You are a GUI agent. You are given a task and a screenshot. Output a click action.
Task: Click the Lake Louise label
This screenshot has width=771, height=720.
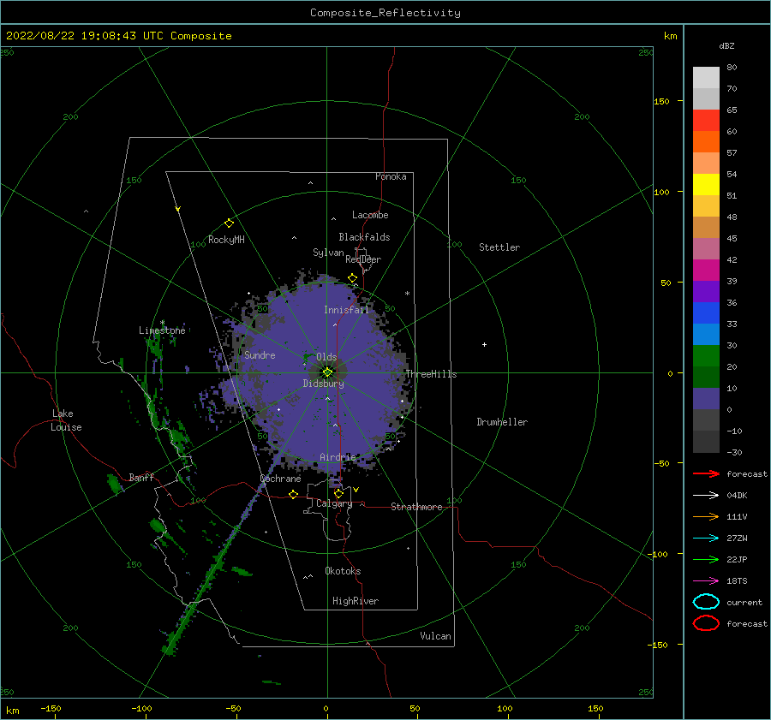click(66, 420)
